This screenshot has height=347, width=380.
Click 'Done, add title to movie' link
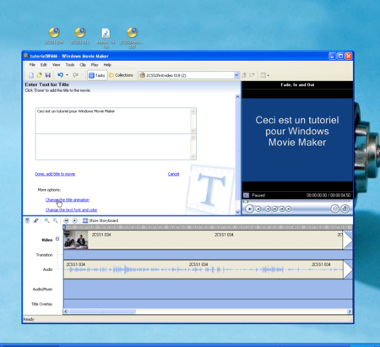point(55,174)
